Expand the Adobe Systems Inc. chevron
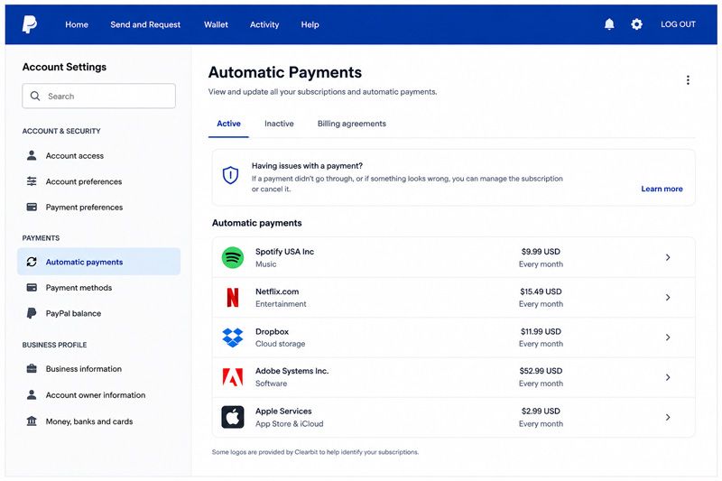Screen dimensions: 722x481 [x=668, y=377]
